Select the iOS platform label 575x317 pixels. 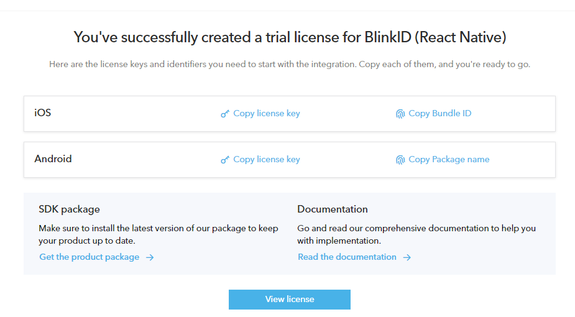[43, 113]
